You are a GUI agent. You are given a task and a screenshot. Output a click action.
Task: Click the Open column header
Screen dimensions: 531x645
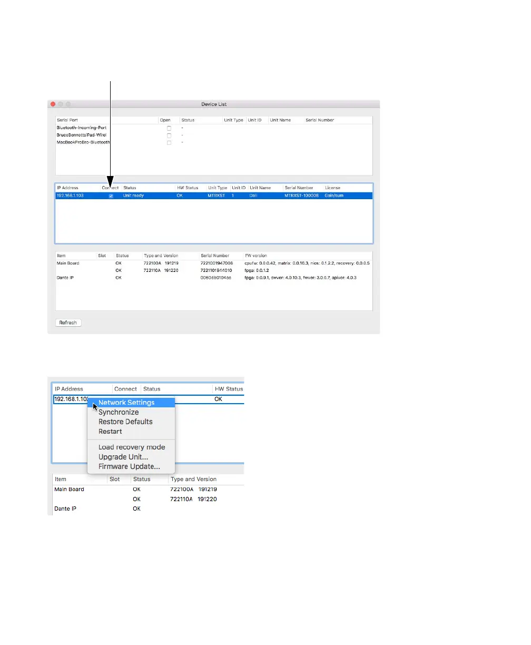point(165,120)
